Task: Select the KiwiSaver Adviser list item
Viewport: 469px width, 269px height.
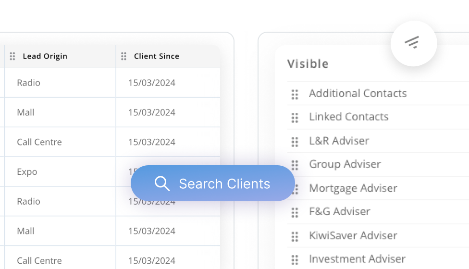Action: (x=378, y=235)
